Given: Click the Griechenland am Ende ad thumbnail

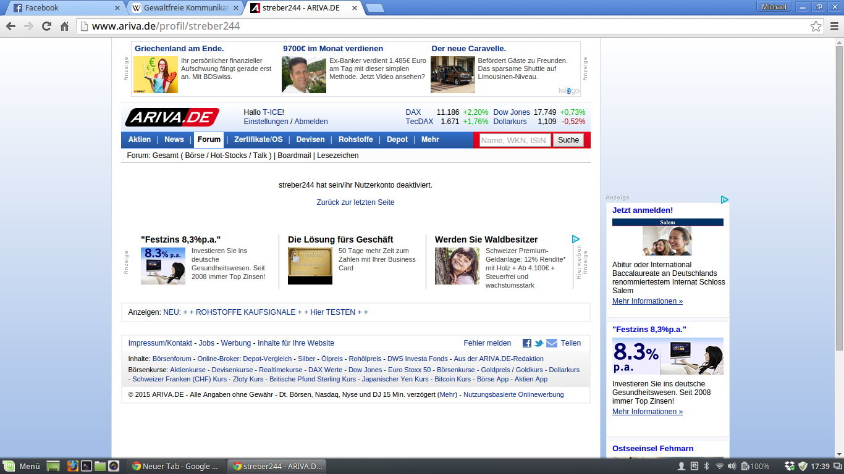Looking at the screenshot, I should (x=156, y=75).
